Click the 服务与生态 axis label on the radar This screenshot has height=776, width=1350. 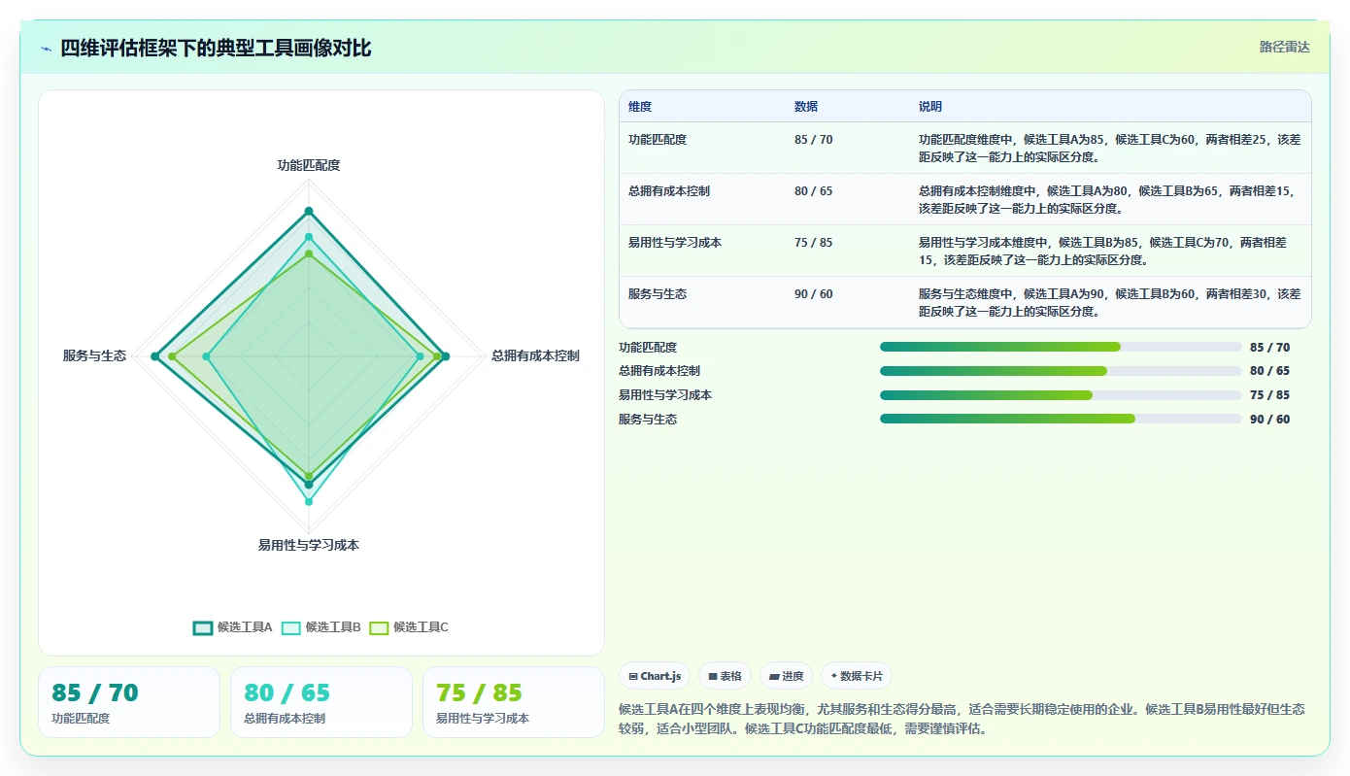pyautogui.click(x=94, y=356)
